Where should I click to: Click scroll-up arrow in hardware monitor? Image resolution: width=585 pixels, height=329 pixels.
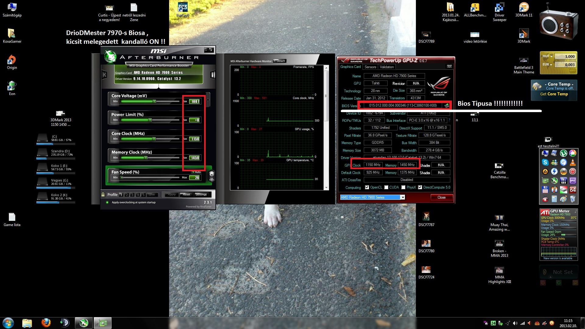327,68
